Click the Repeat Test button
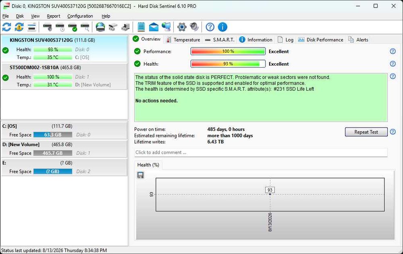The image size is (403, 254). [x=366, y=132]
